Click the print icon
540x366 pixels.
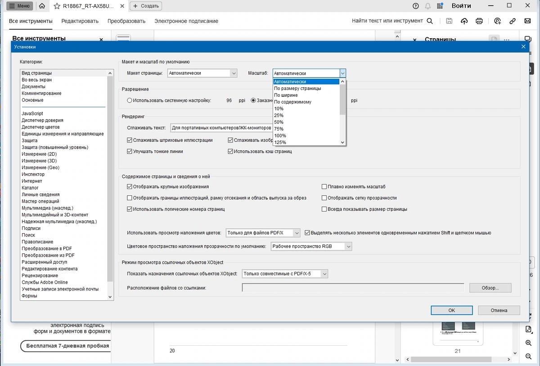click(479, 21)
